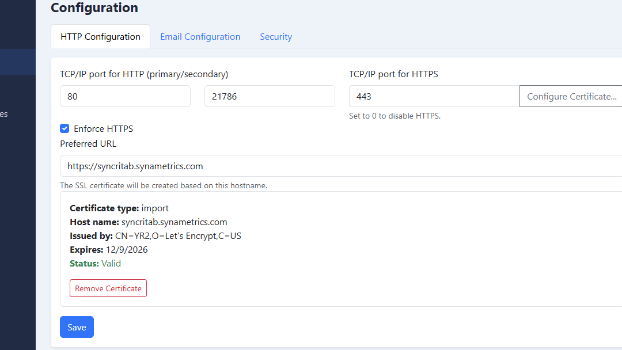622x350 pixels.
Task: Click the 'Issued by: CN=YR2,O=Let's Encrypt,C=US' line
Action: click(155, 236)
